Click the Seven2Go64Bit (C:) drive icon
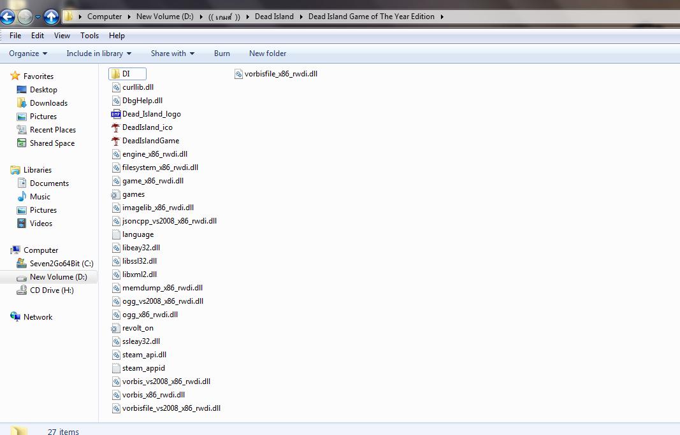 tap(21, 263)
